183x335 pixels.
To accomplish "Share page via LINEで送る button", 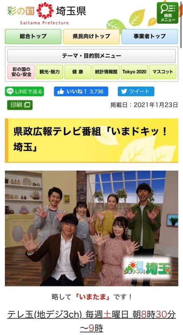I will click(24, 91).
